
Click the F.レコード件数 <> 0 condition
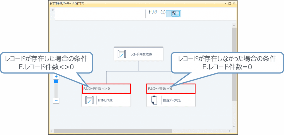97,89
